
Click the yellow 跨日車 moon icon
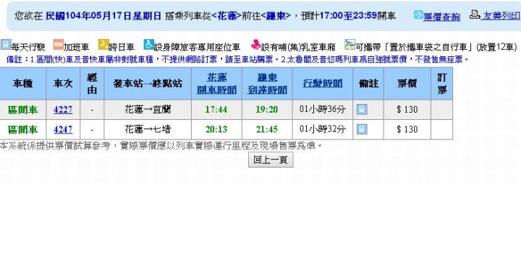pyautogui.click(x=103, y=45)
